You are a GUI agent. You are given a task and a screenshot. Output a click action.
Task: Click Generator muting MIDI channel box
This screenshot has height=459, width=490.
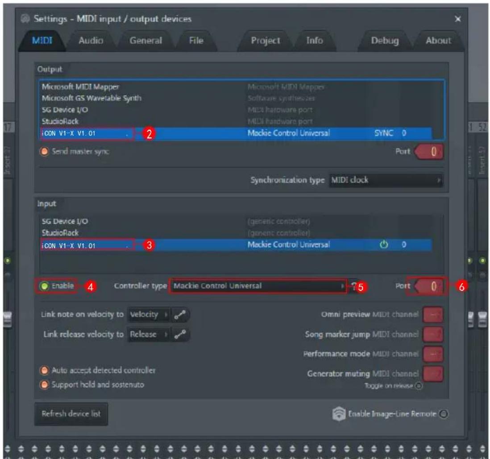click(x=433, y=374)
